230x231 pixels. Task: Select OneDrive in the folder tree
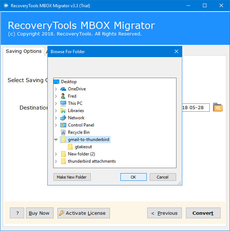click(x=77, y=89)
